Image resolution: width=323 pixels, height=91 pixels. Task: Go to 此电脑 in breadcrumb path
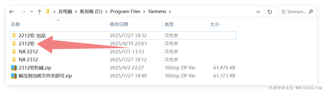tap(65, 12)
